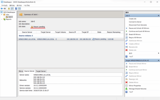Viewport: 160px width, 100px height.
Task: Click the Create a Mirror plus icon
Action: coord(126,44)
